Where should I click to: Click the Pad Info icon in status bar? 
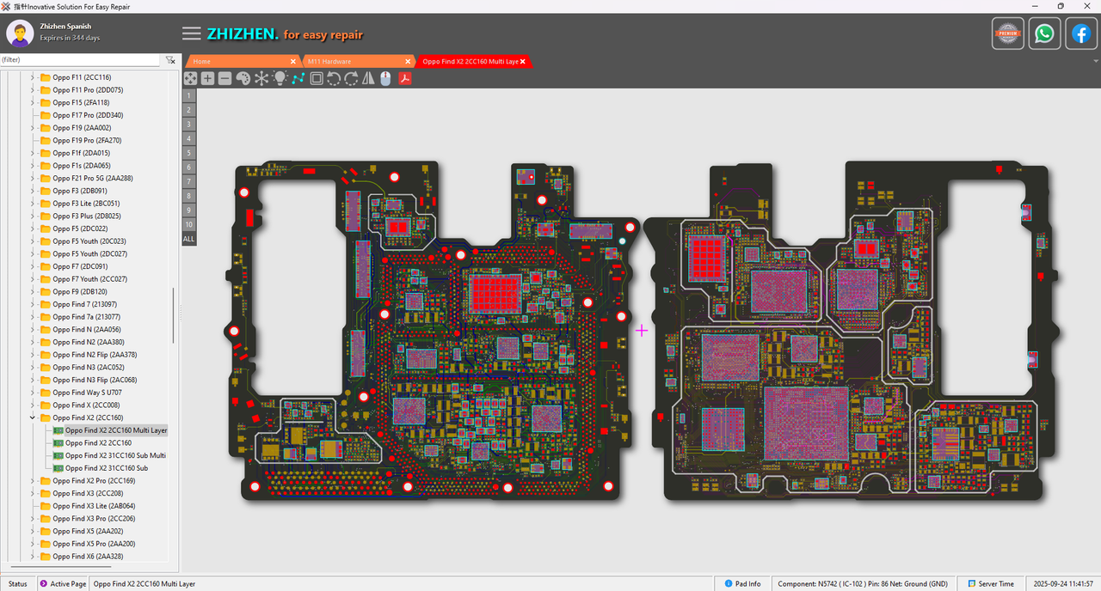coord(729,584)
